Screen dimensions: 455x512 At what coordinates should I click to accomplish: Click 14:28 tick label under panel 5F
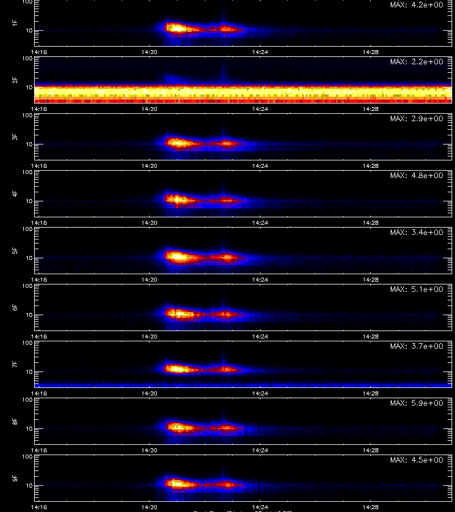(370, 279)
